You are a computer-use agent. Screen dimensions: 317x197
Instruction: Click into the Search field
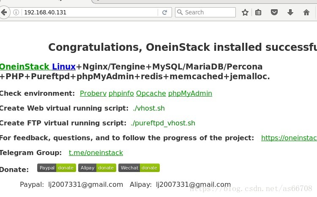tap(205, 12)
